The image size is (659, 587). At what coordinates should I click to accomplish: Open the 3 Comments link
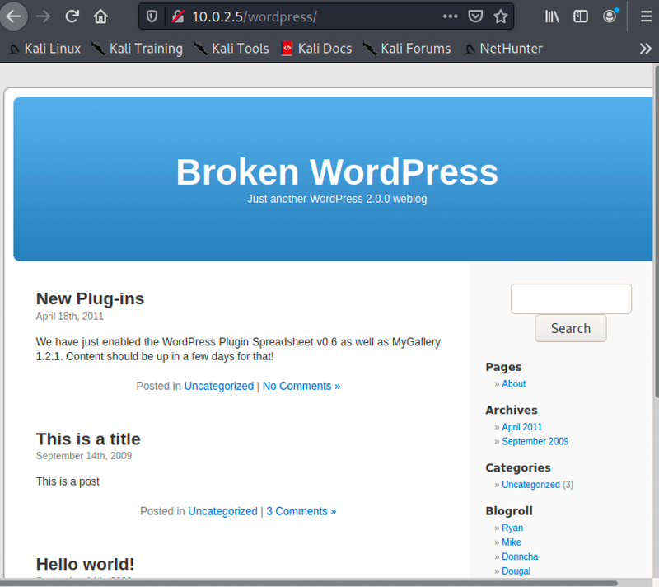point(301,511)
